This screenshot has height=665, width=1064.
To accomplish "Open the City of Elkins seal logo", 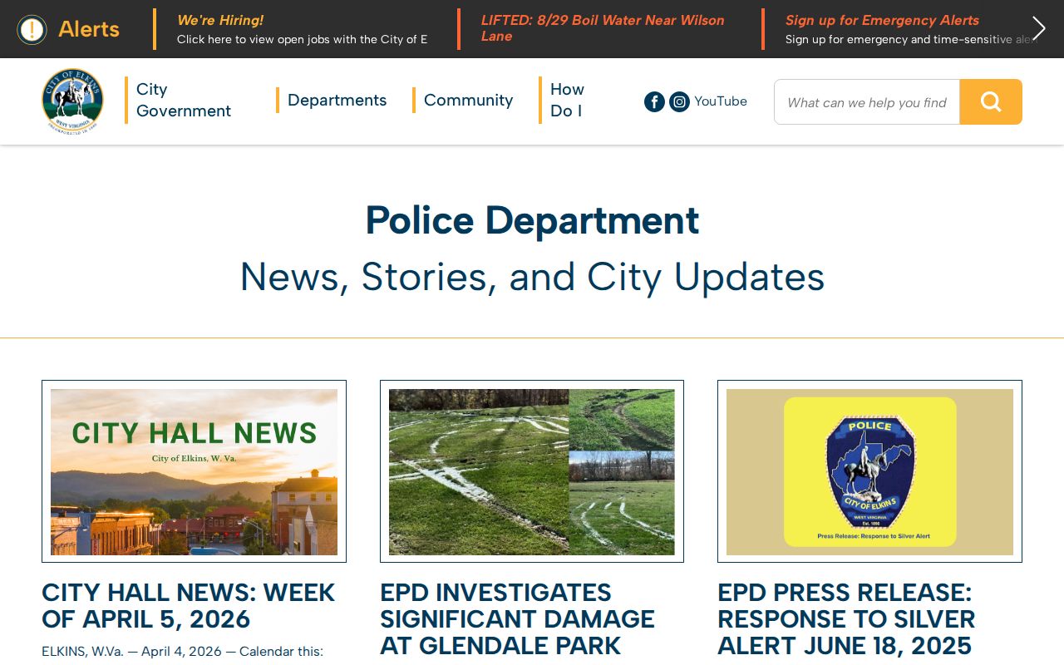I will (x=72, y=101).
